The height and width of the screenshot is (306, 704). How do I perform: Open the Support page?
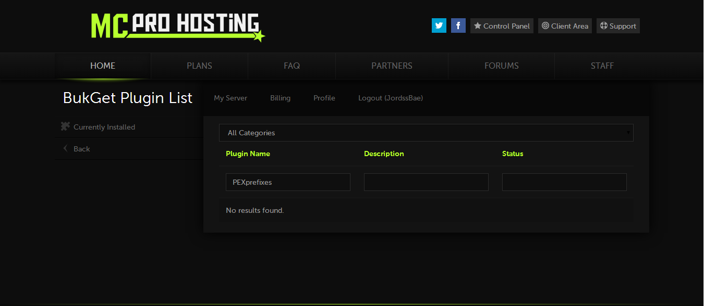[618, 26]
